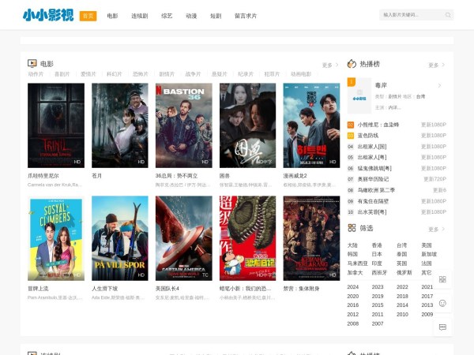Click the hot ranking flame icon
Viewport: 474px width, 355px height.
[352, 64]
